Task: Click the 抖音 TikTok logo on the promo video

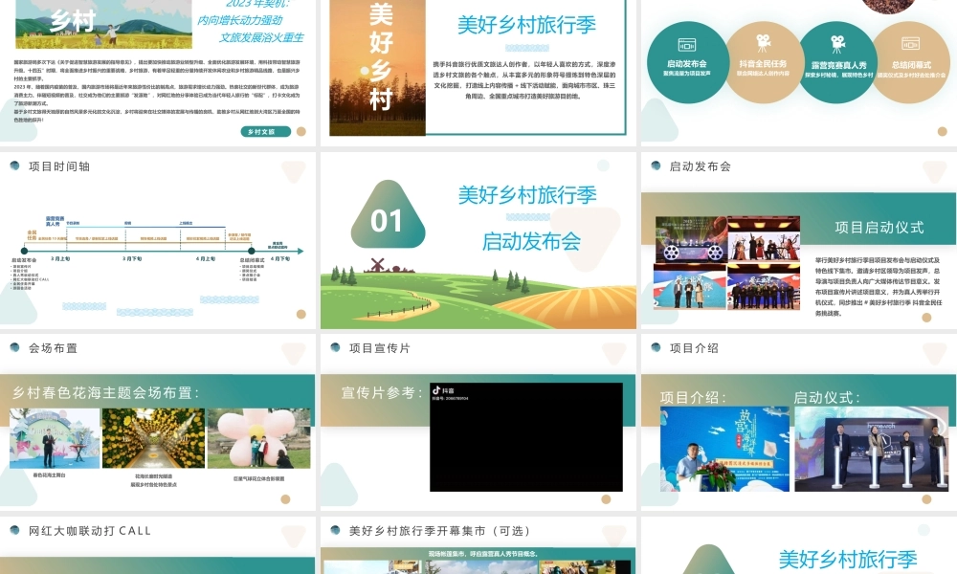Action: (x=437, y=390)
